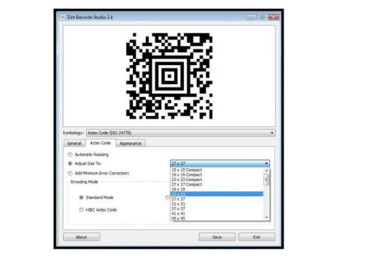Click scroll-up arrow of size list
The image size is (373, 274).
click(267, 170)
